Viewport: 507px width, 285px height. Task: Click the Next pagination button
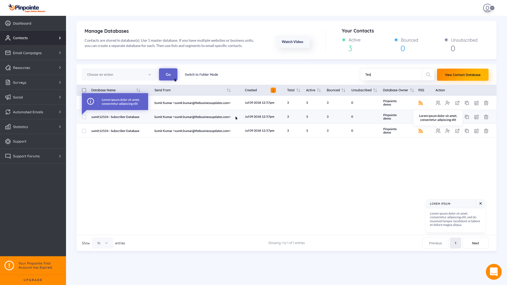(475, 243)
